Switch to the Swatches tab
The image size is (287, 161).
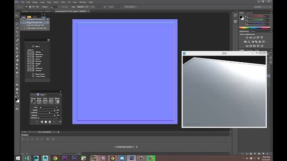[x=249, y=13]
